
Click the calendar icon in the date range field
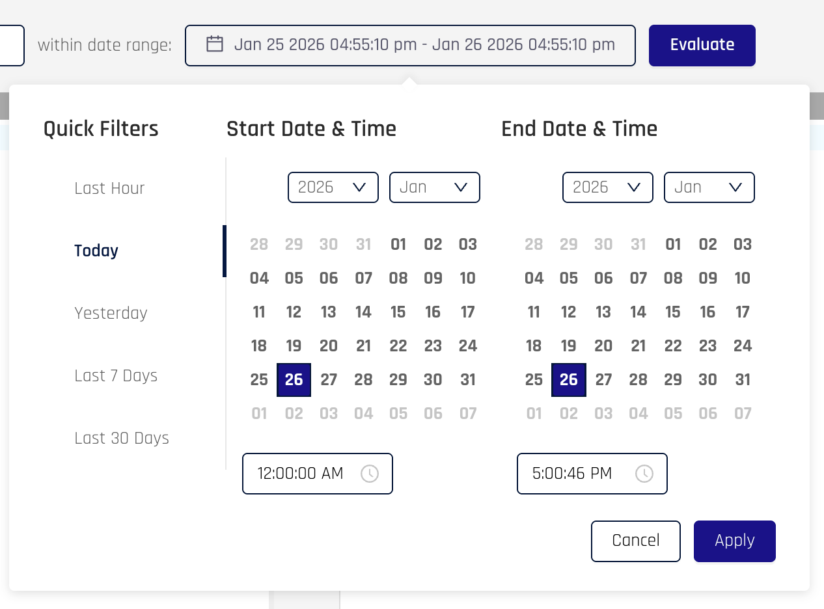215,44
